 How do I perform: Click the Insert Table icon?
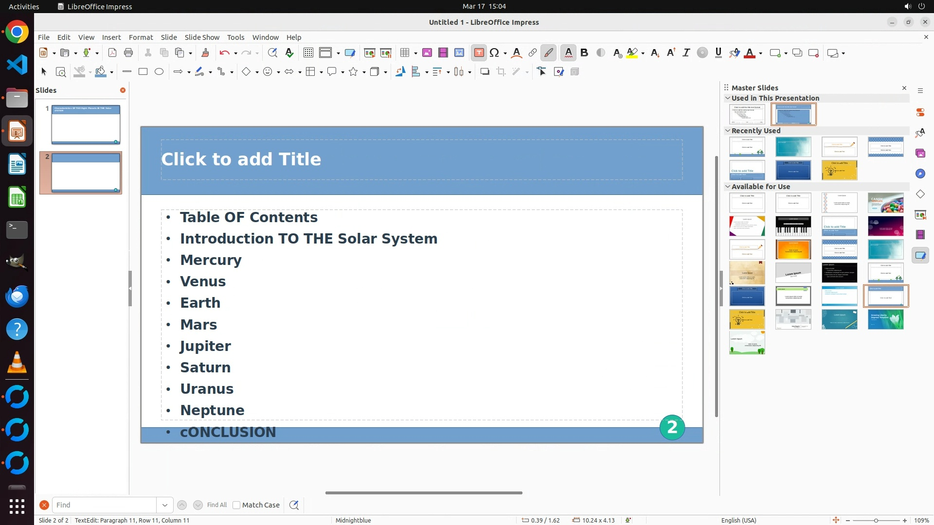coord(405,53)
